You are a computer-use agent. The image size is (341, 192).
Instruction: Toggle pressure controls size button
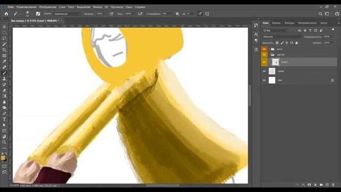(x=200, y=14)
